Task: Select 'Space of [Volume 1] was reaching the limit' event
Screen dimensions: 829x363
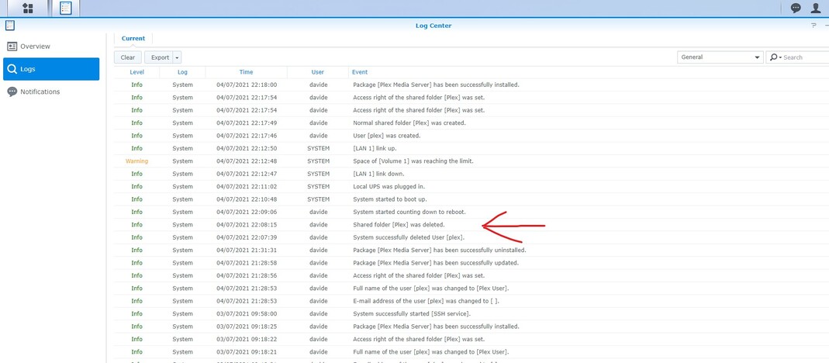Action: pos(413,161)
